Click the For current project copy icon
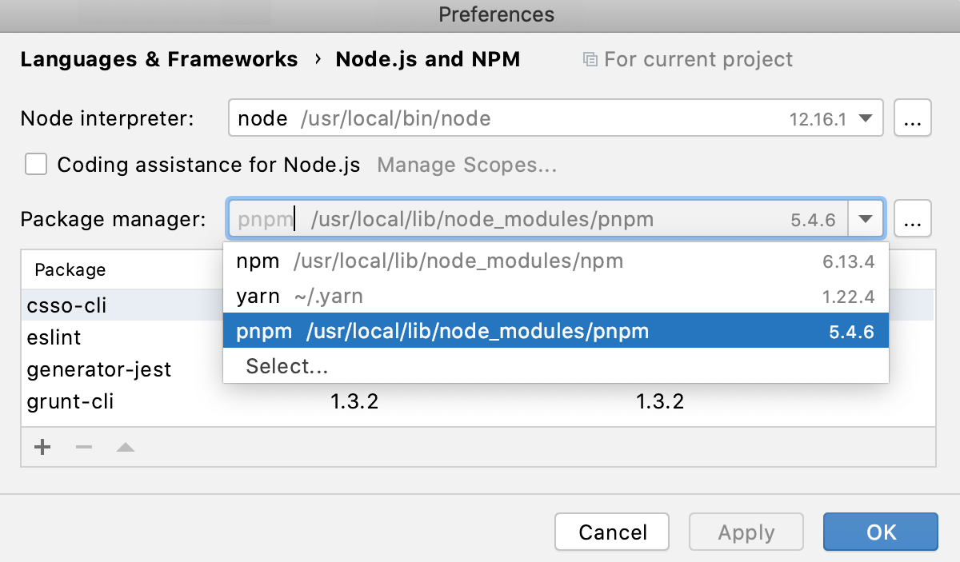Screen dimensions: 960x562 (590, 59)
